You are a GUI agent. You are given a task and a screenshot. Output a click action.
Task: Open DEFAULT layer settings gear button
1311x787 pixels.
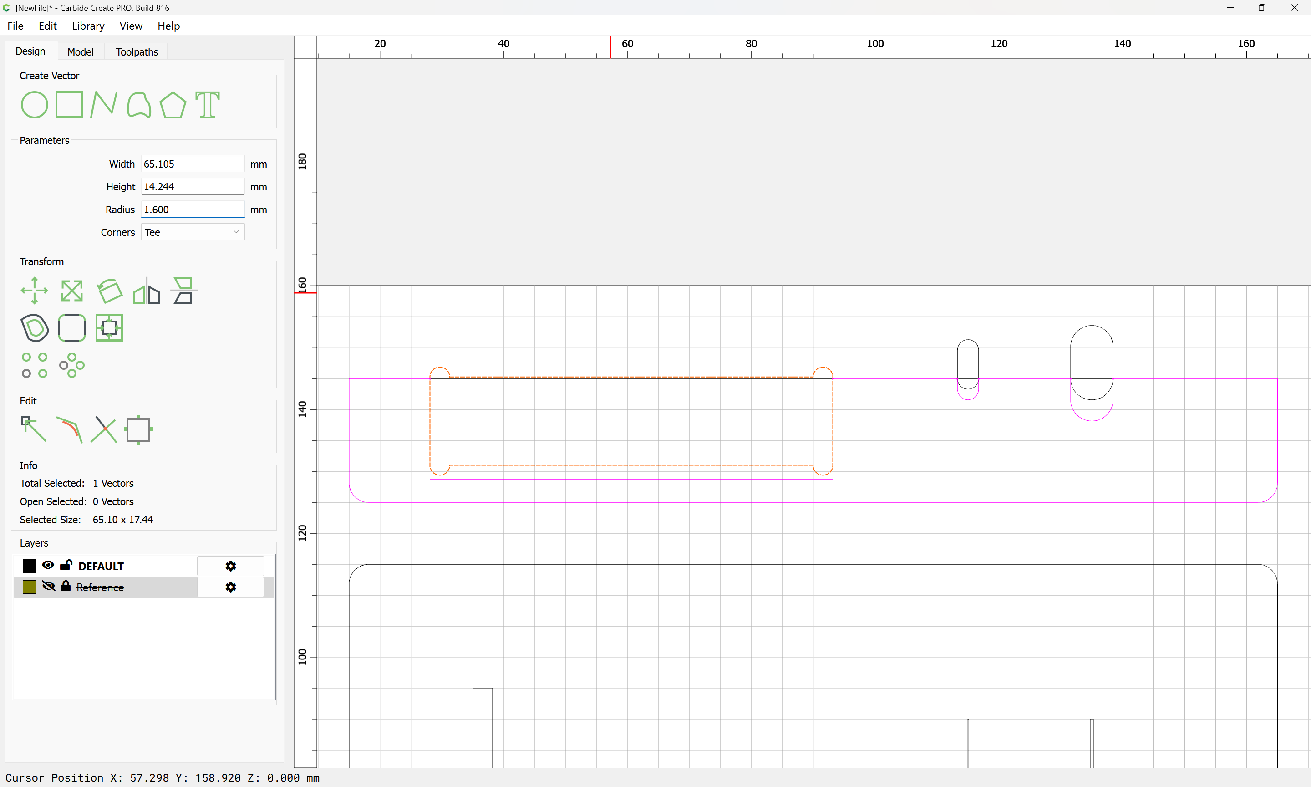coord(230,566)
